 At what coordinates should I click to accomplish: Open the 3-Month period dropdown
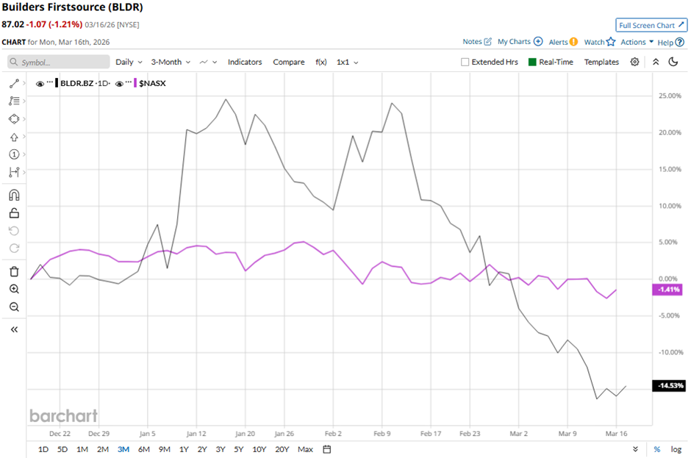171,62
